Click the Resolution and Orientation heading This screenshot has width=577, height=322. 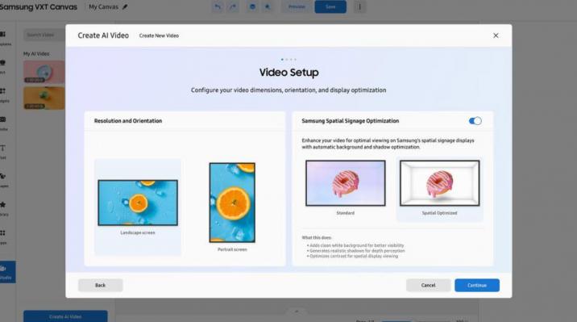point(128,121)
